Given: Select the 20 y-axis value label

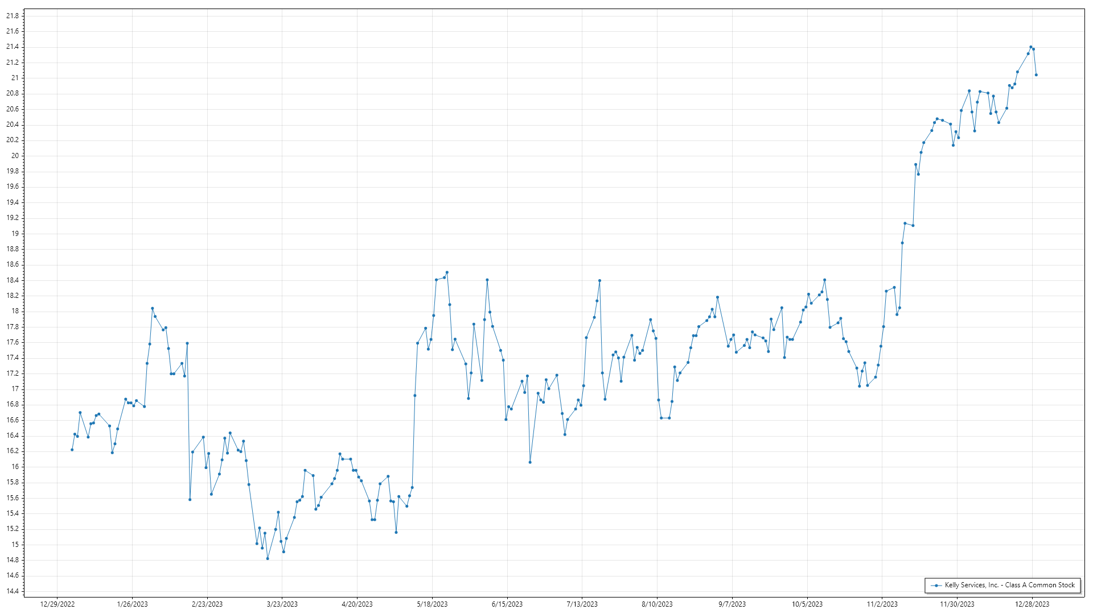Looking at the screenshot, I should click(x=15, y=156).
